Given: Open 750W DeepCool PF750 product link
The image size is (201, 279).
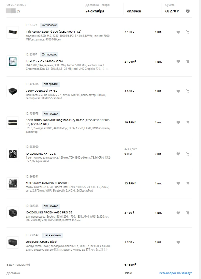Looking at the screenshot, I should (x=41, y=91).
